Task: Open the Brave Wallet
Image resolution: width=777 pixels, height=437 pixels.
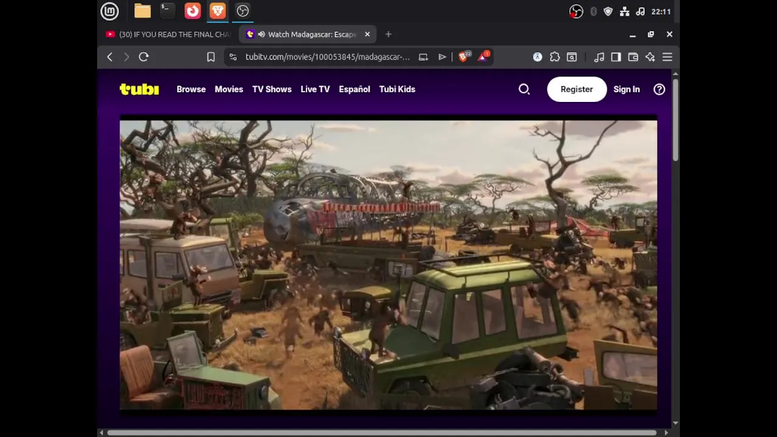Action: (633, 57)
